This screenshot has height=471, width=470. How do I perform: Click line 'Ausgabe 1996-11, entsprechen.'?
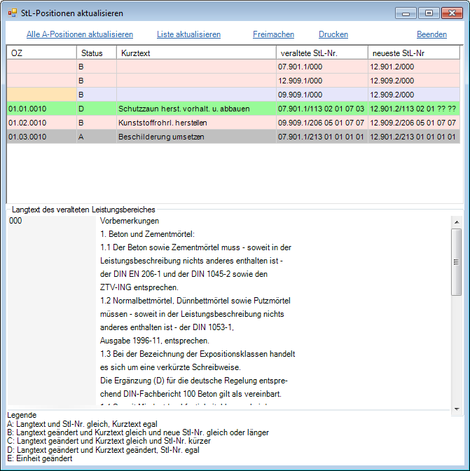tap(155, 341)
